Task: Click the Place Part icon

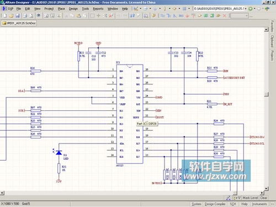Action: click(x=200, y=15)
